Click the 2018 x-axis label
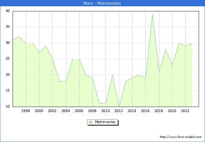Image resolution: width=205 pixels, height=142 pixels. click(159, 111)
